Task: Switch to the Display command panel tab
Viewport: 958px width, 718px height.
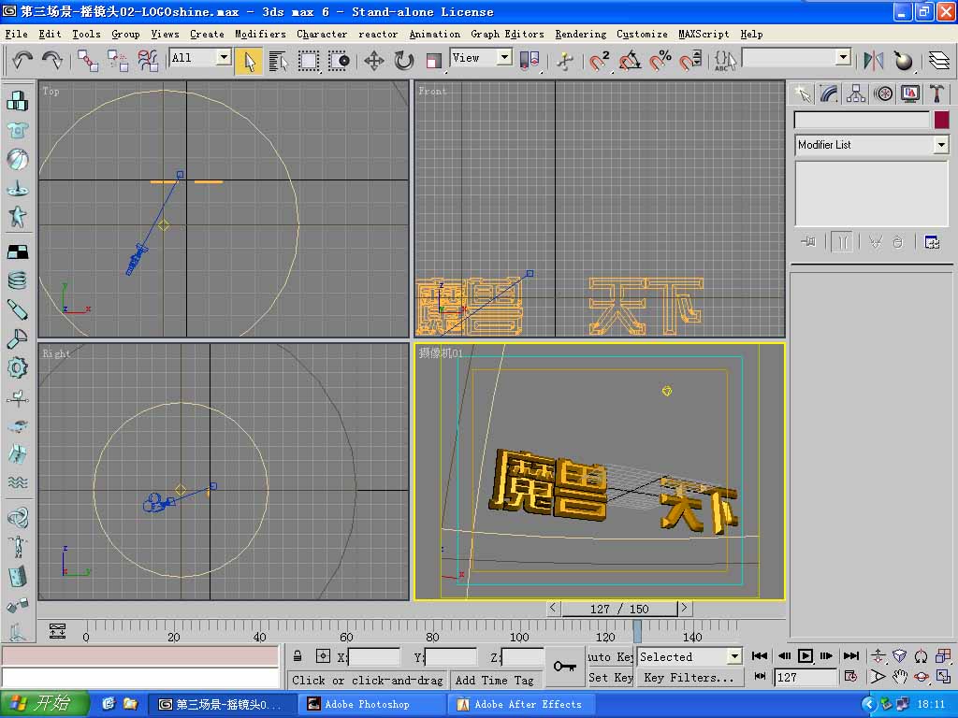Action: pos(909,94)
